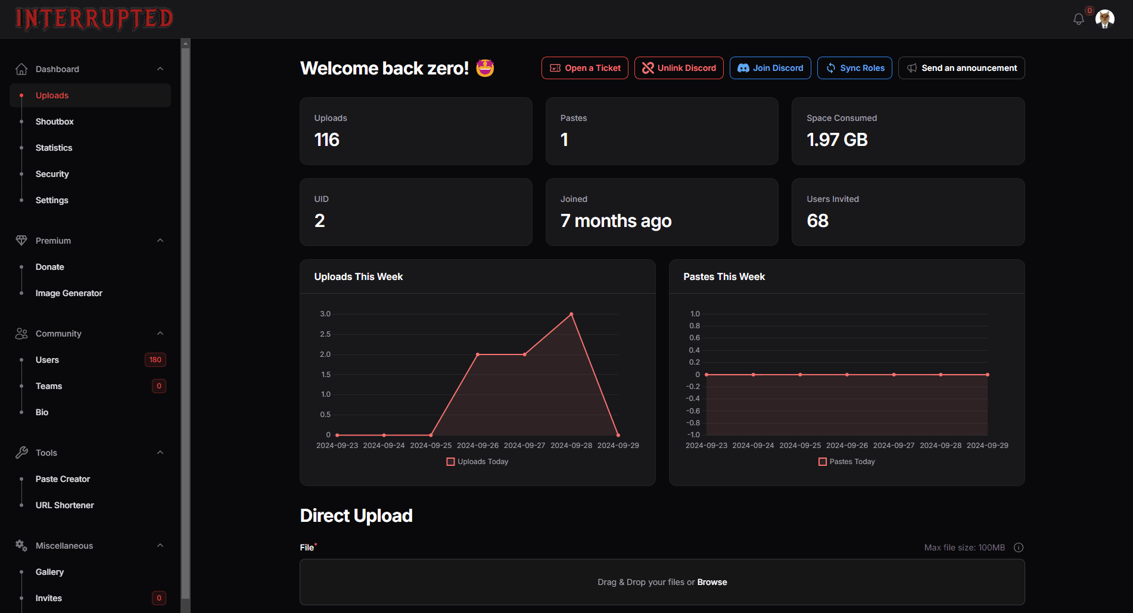Open Paste Creator tool
This screenshot has width=1133, height=613.
[x=90, y=479]
